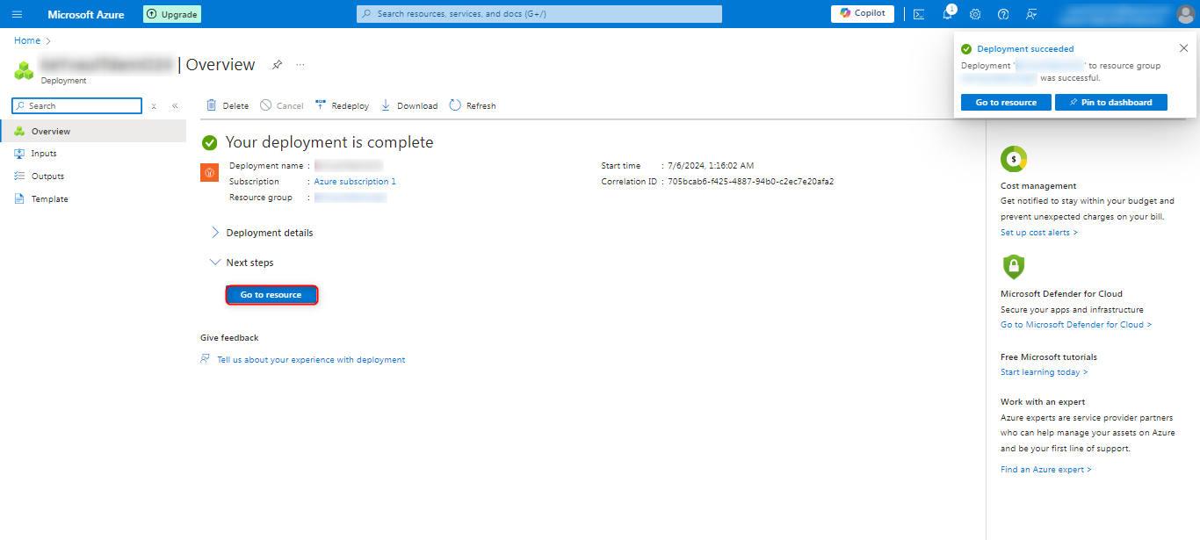The image size is (1200, 540).
Task: Open the deployment experience feedback link
Action: point(311,360)
